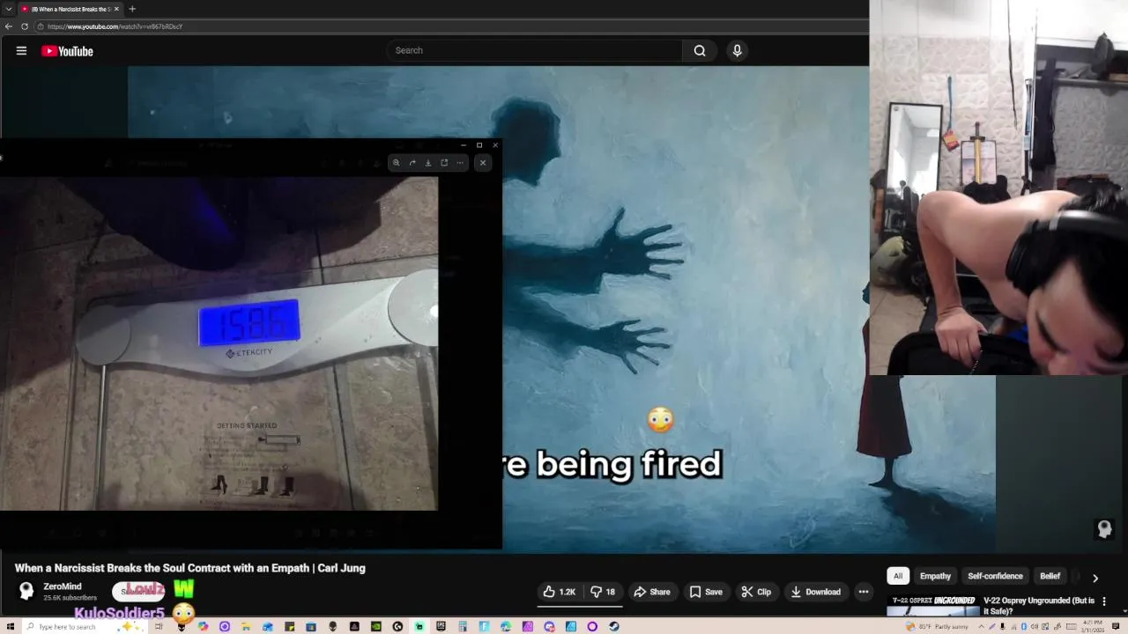Open image viewer more options ellipsis
This screenshot has height=634, width=1128.
(x=460, y=163)
